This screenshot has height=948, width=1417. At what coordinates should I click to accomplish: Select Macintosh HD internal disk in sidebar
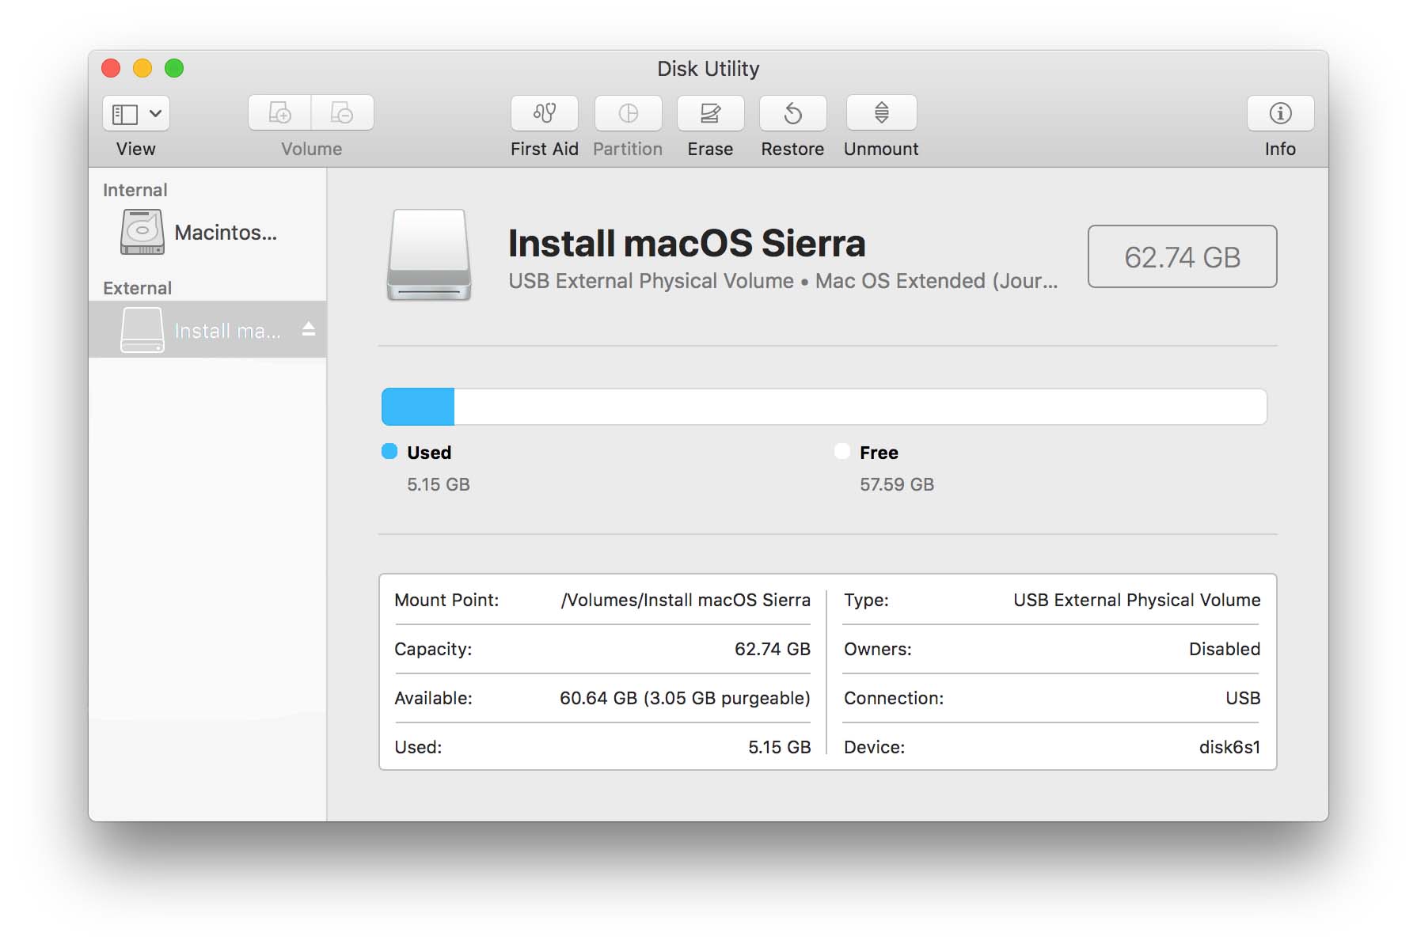207,233
